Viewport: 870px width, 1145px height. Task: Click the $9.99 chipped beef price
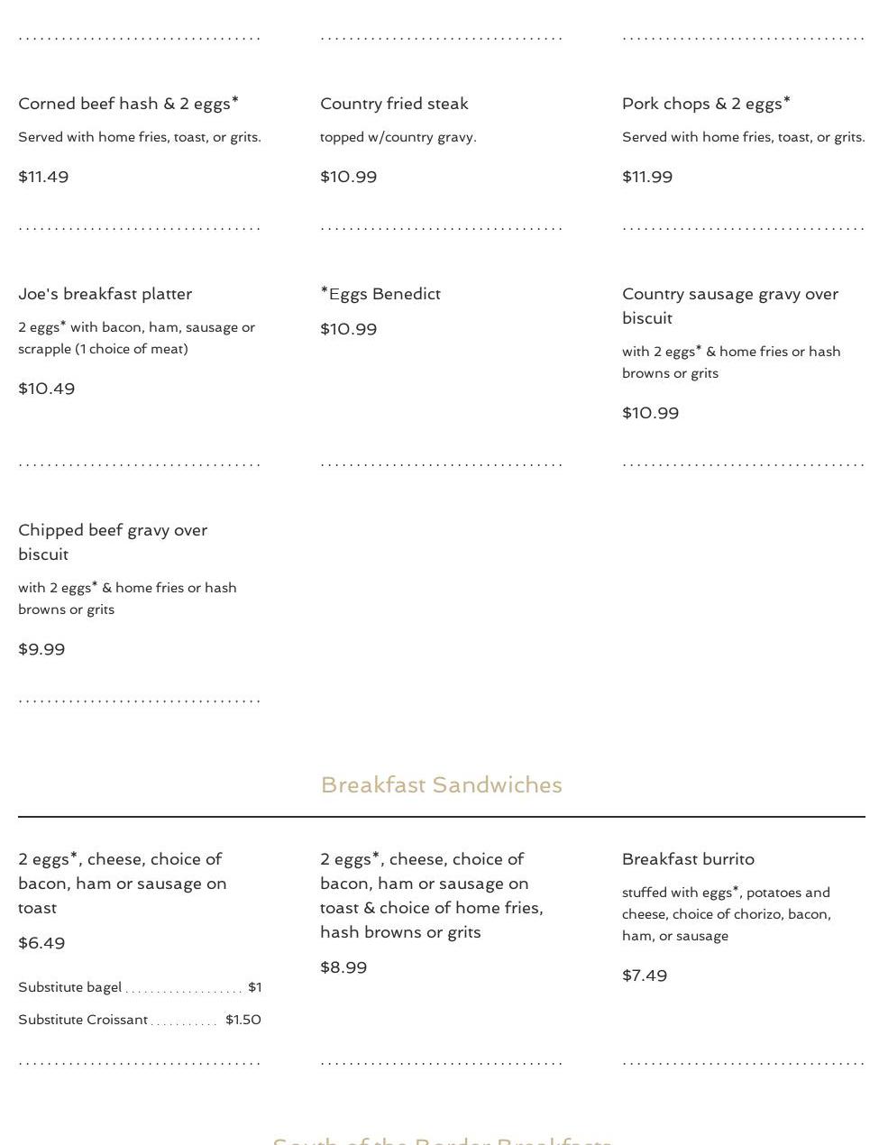coord(41,649)
